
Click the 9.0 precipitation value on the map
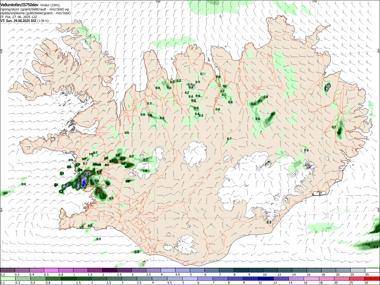pos(67,185)
